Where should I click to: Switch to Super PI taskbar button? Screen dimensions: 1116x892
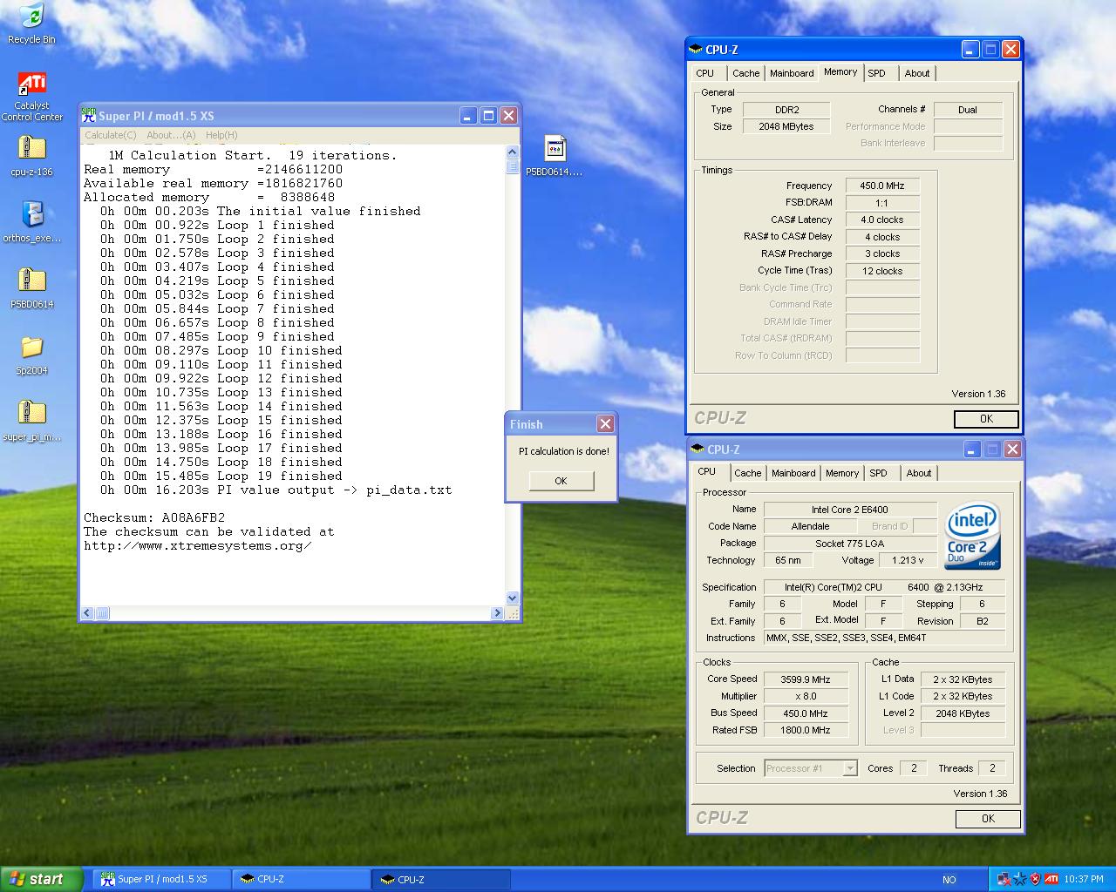[162, 879]
